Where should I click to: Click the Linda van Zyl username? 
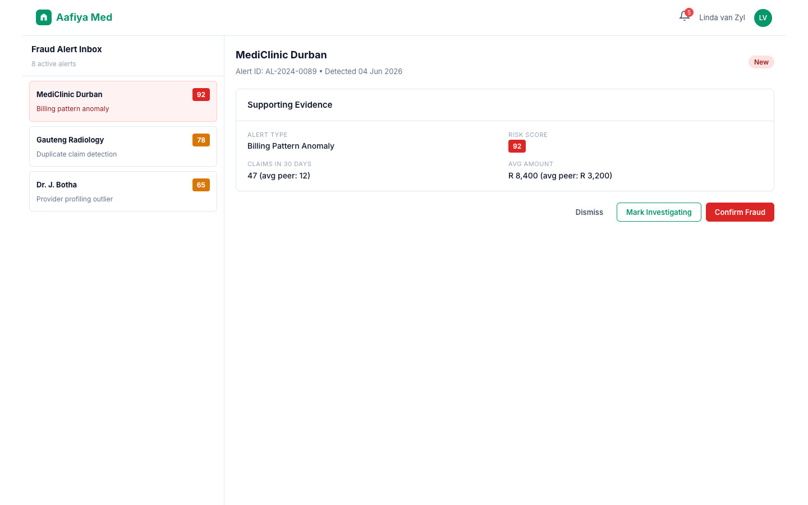click(722, 17)
